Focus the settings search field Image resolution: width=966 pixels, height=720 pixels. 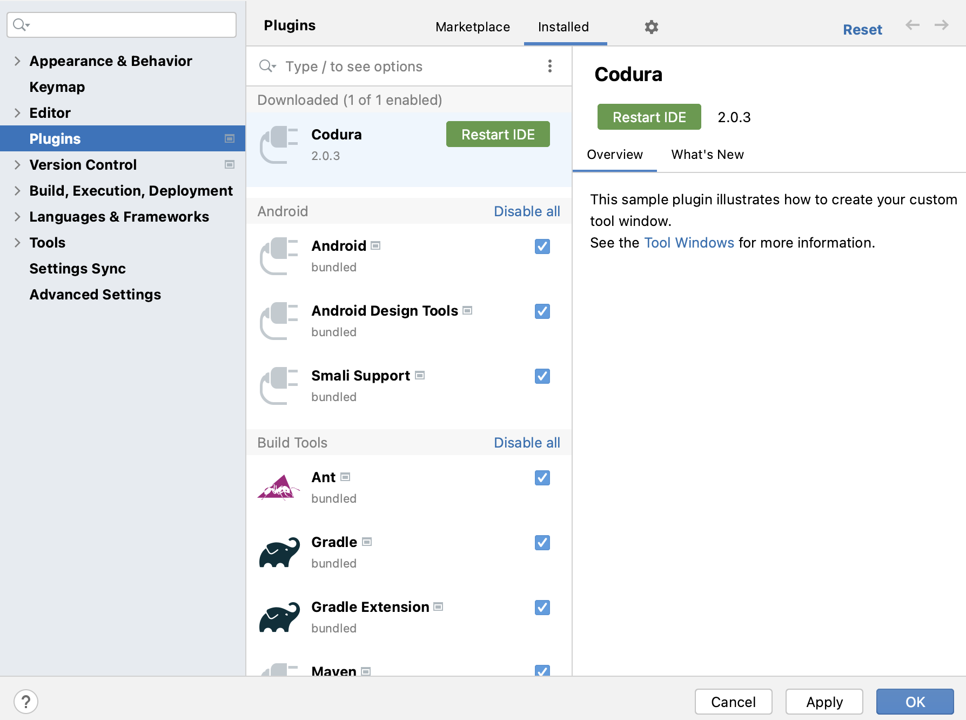pos(122,25)
